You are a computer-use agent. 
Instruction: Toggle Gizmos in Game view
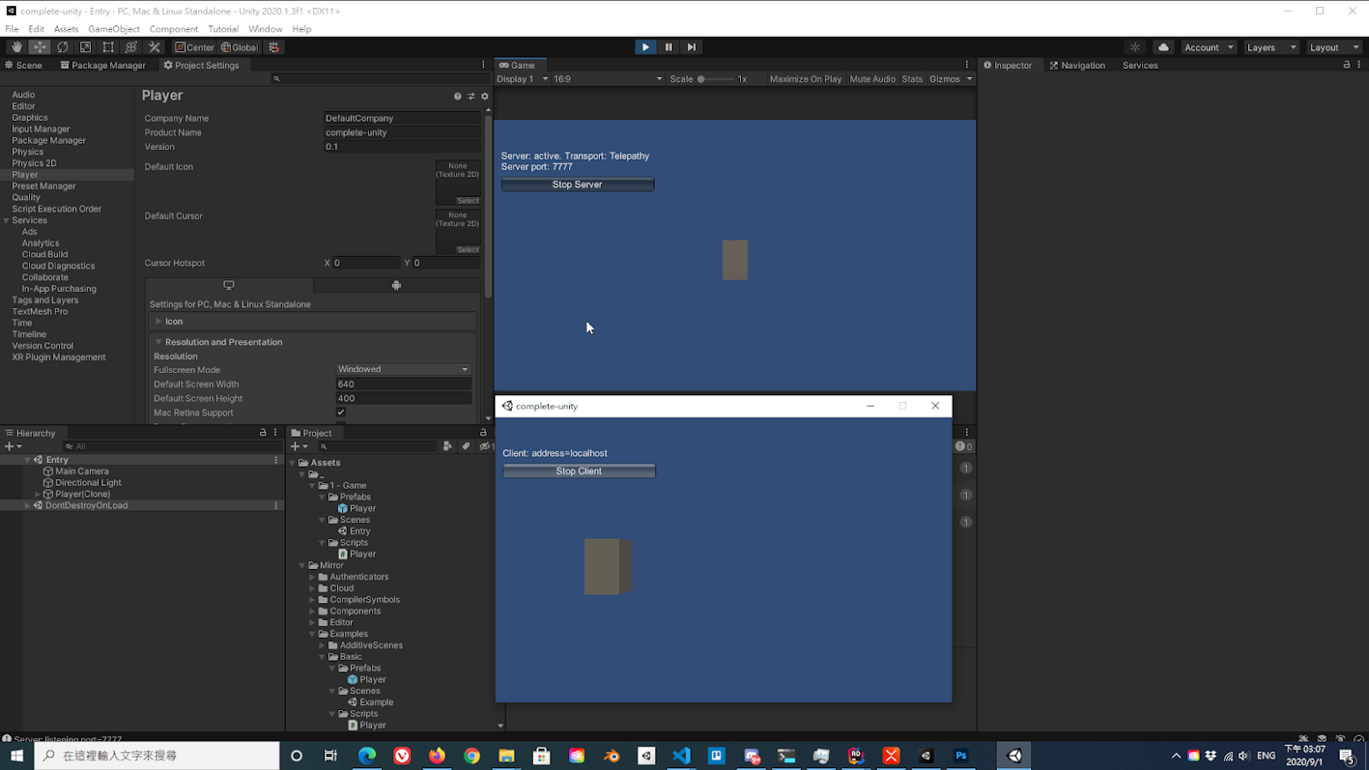pyautogui.click(x=945, y=79)
